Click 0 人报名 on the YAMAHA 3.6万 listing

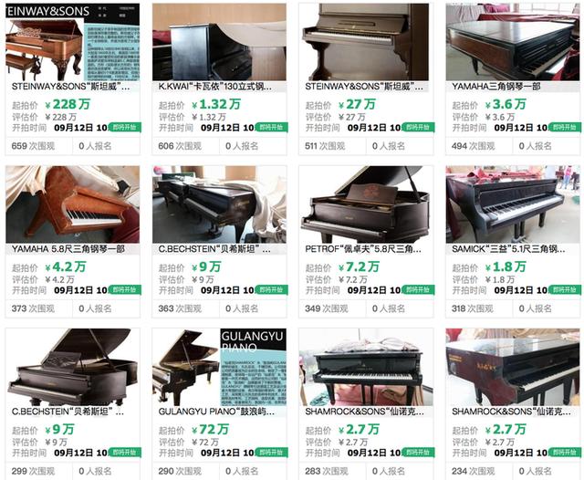click(x=536, y=146)
